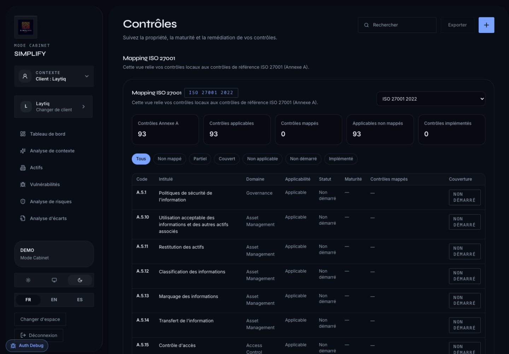Click the magnifier icon in search box
Screen dimensions: 509x354
(x=367, y=25)
